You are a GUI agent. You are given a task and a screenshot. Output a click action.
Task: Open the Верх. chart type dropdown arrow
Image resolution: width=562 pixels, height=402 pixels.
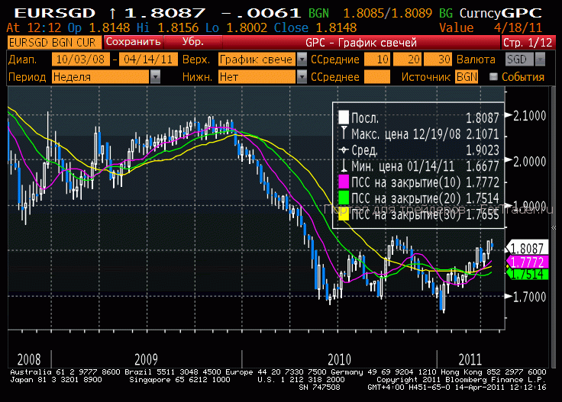point(302,59)
